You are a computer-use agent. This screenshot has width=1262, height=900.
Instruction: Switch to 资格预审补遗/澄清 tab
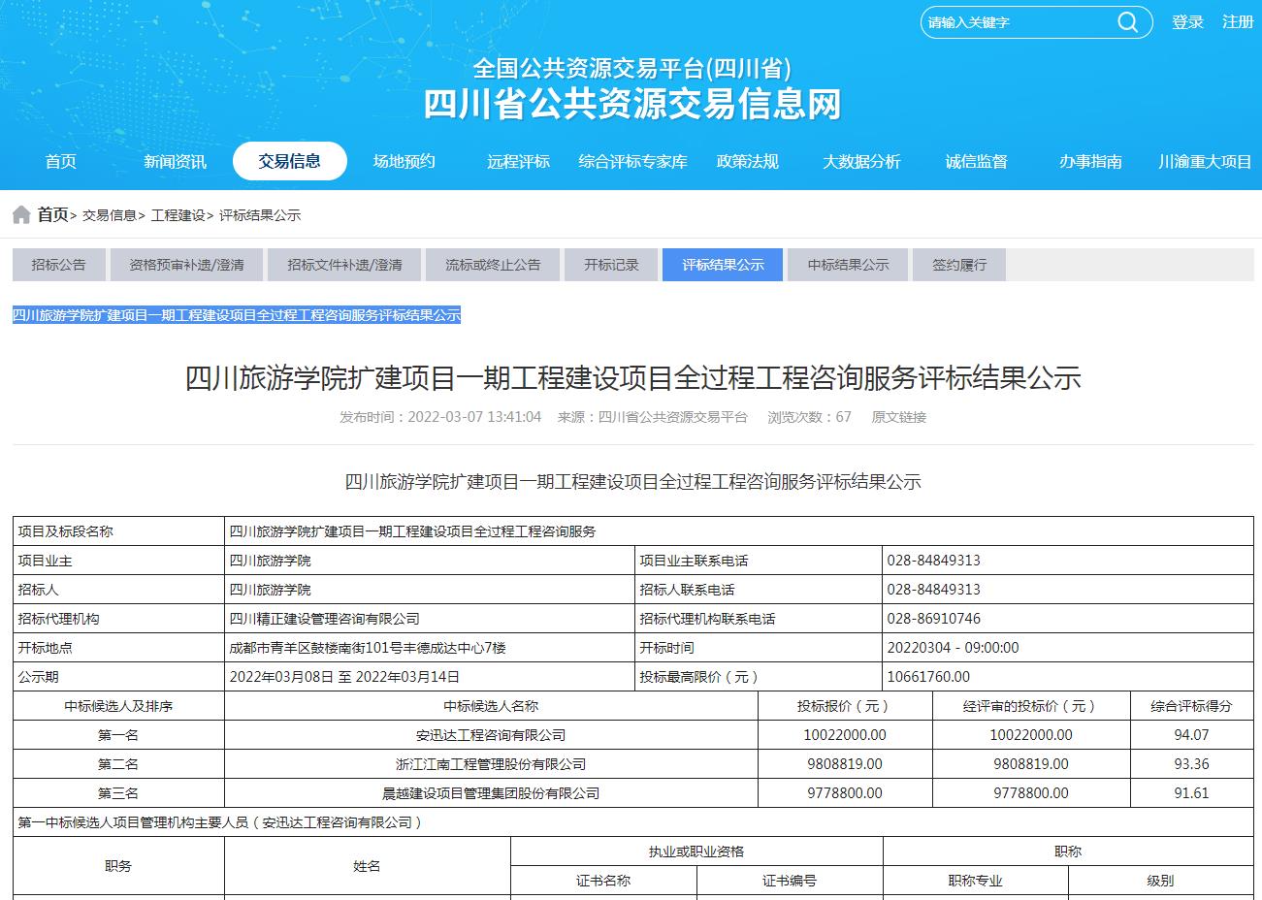click(186, 265)
